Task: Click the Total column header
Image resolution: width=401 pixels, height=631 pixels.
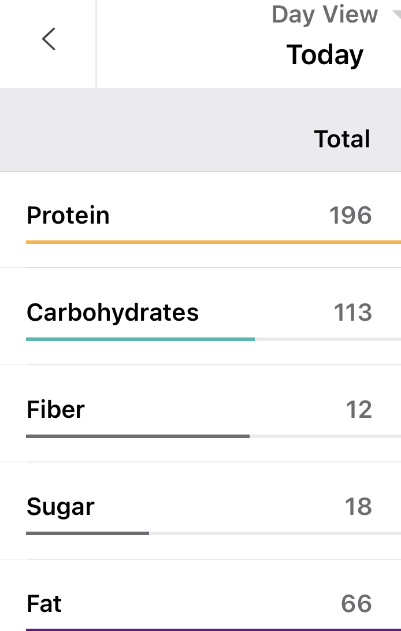Action: [342, 139]
